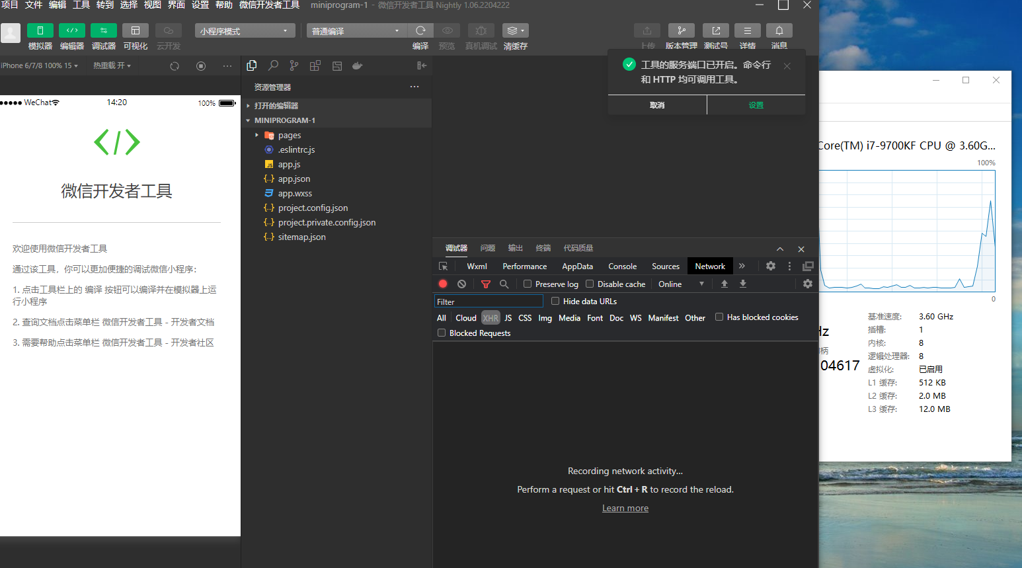This screenshot has width=1022, height=568.
Task: Open the hot reload (热重载) dropdown
Action: pyautogui.click(x=112, y=65)
